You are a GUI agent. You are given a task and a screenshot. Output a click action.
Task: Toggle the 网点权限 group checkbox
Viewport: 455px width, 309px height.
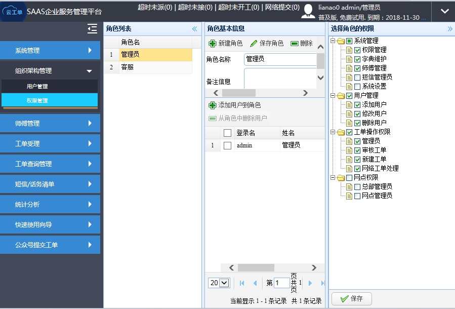tap(349, 178)
